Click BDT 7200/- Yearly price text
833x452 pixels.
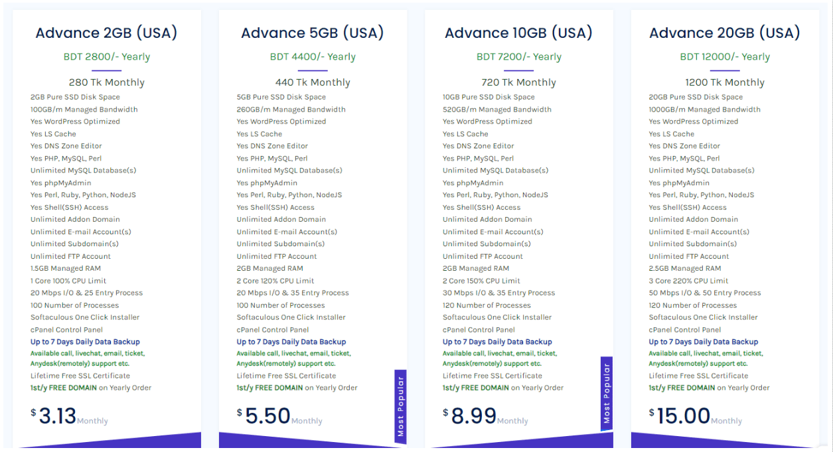518,57
